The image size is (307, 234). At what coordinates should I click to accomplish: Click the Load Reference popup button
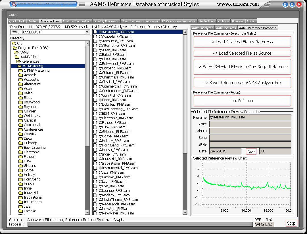[242, 101]
